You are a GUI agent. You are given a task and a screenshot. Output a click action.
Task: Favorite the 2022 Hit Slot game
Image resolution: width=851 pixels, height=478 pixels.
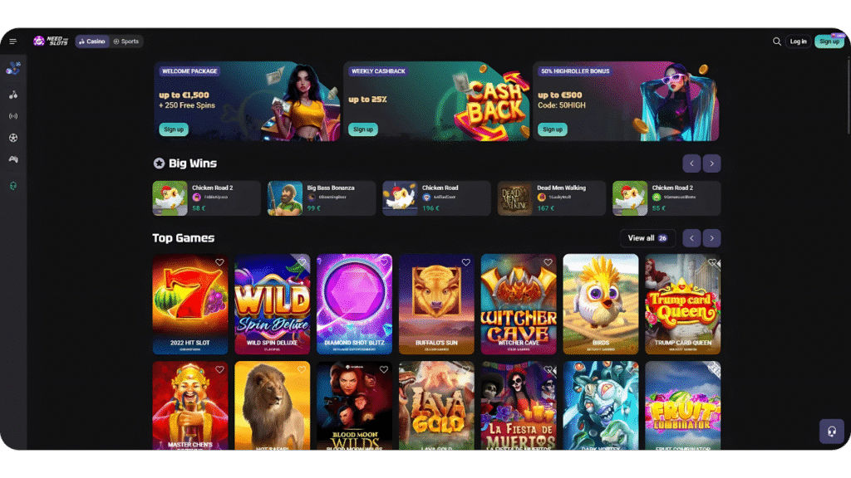tap(219, 262)
